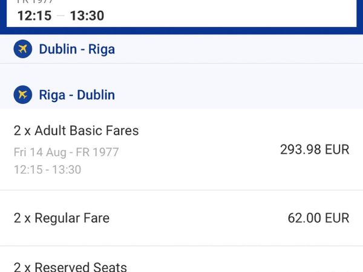Screen dimensions: 363x272
Task: Tap the plane icon beside Riga - Dublin
Action: coord(23,95)
